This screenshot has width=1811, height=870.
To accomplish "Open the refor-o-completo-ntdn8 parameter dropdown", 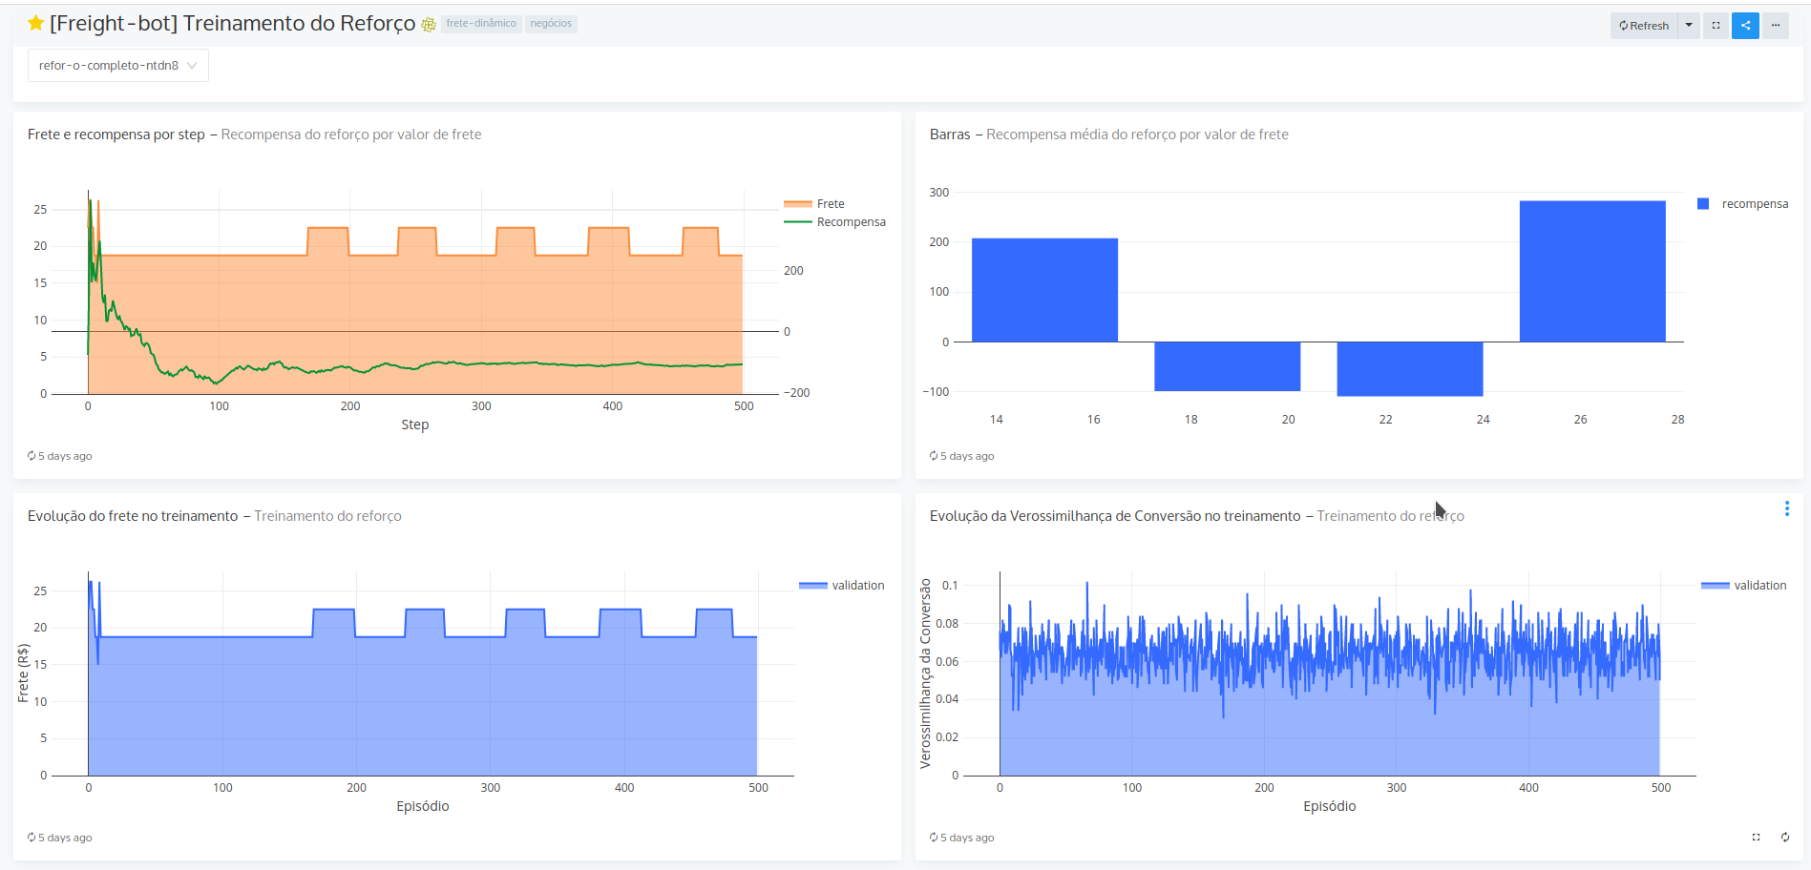I will pos(118,66).
